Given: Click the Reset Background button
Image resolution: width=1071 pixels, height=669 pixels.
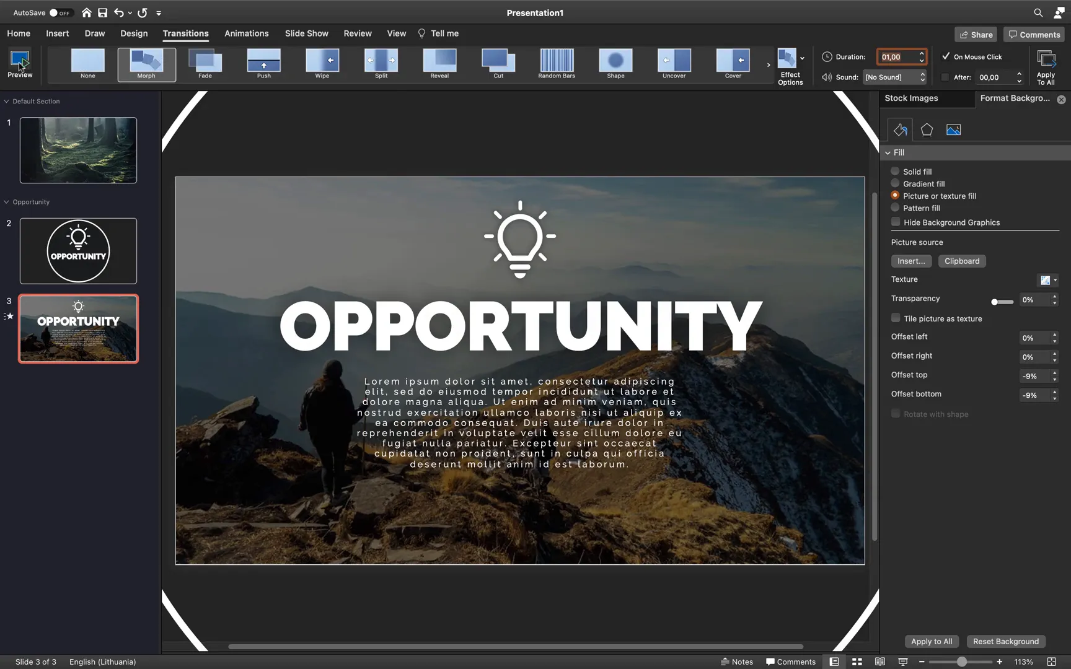Looking at the screenshot, I should [x=1005, y=641].
